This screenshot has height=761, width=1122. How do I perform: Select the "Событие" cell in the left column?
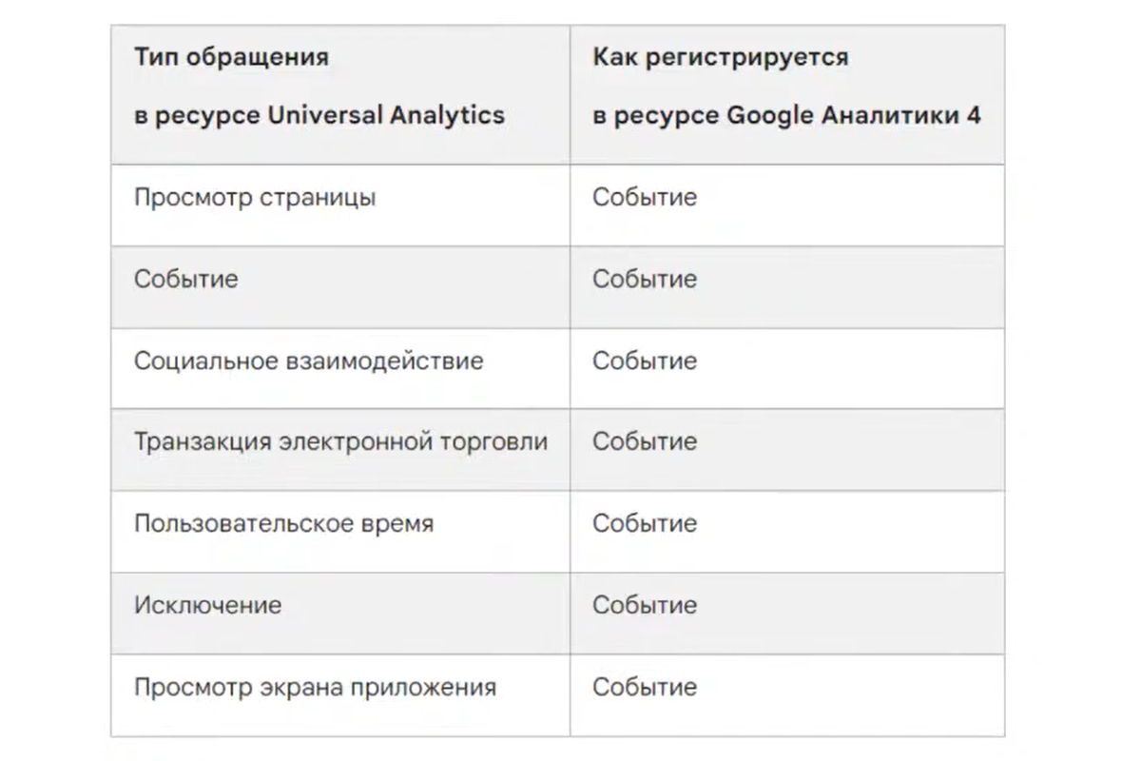click(186, 280)
